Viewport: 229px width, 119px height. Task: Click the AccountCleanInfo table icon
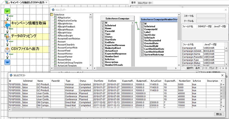click(x=55, y=45)
